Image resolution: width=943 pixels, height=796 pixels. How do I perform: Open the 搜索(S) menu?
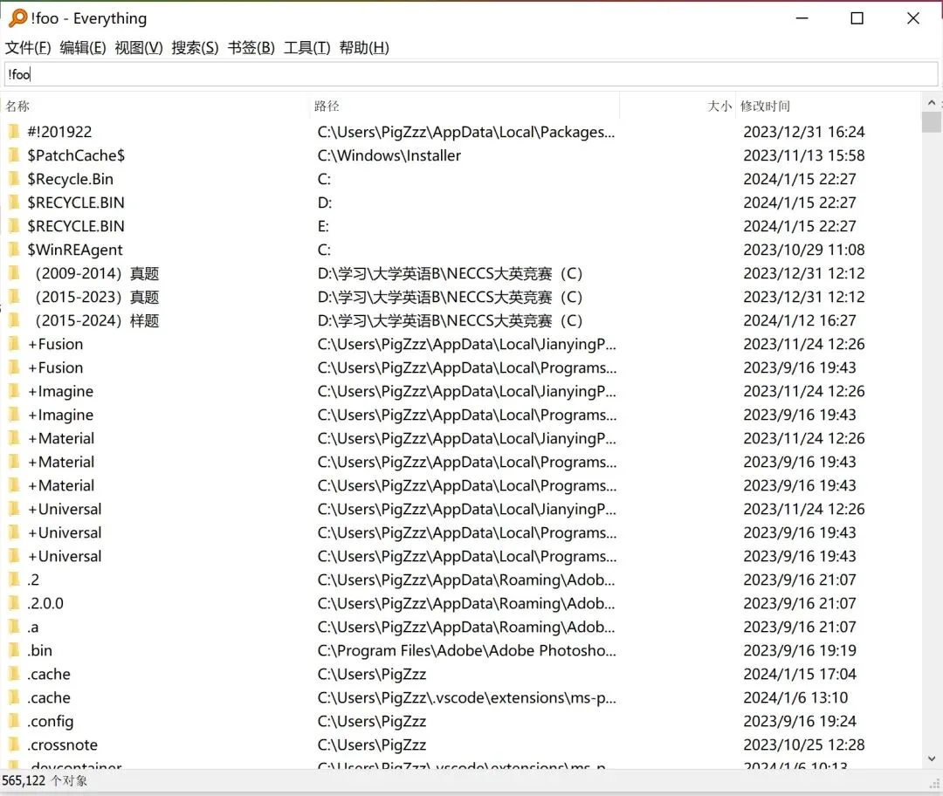[x=195, y=47]
